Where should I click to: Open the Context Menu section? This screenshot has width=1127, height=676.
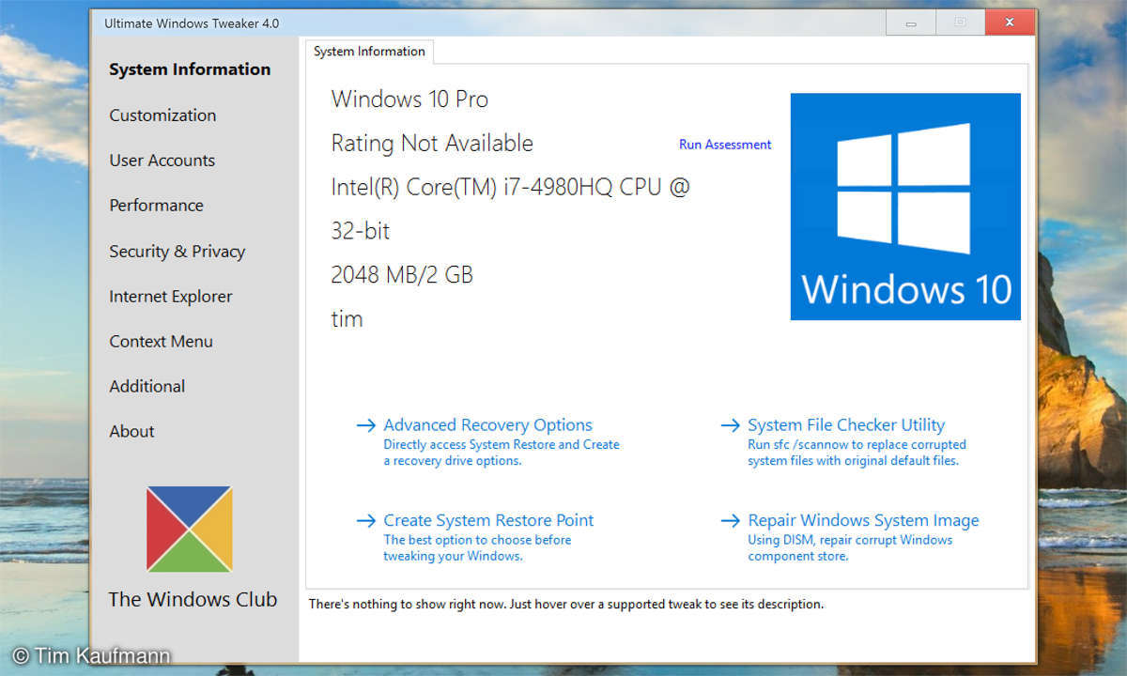pyautogui.click(x=161, y=342)
